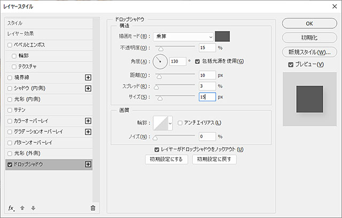Click the 不透明度 slider handle
Image resolution: width=342 pixels, height=218 pixels.
click(x=161, y=49)
